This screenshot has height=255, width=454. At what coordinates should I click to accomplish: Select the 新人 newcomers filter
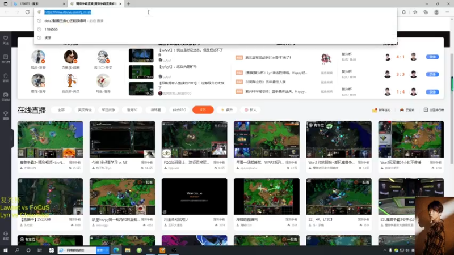click(x=250, y=110)
